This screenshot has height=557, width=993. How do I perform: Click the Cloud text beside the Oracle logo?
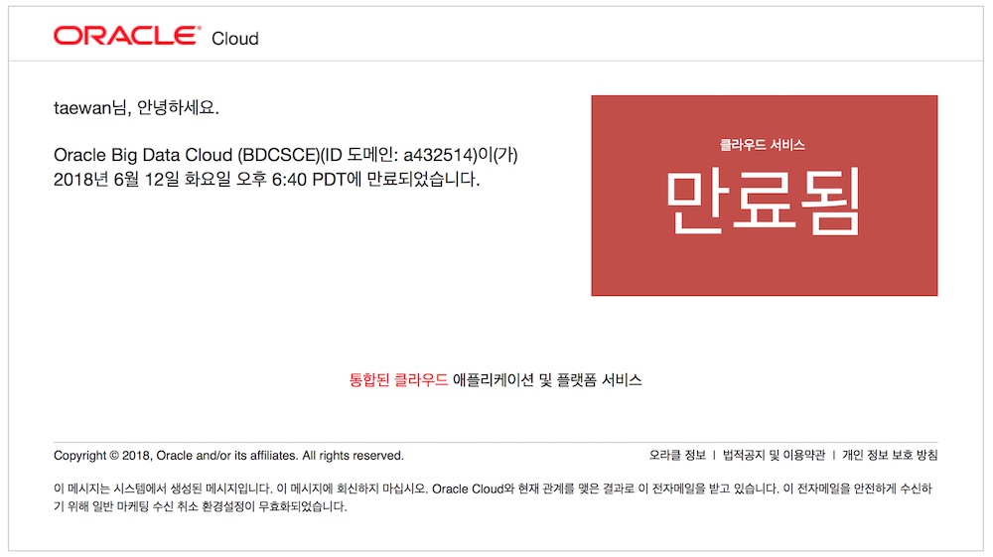coord(235,39)
